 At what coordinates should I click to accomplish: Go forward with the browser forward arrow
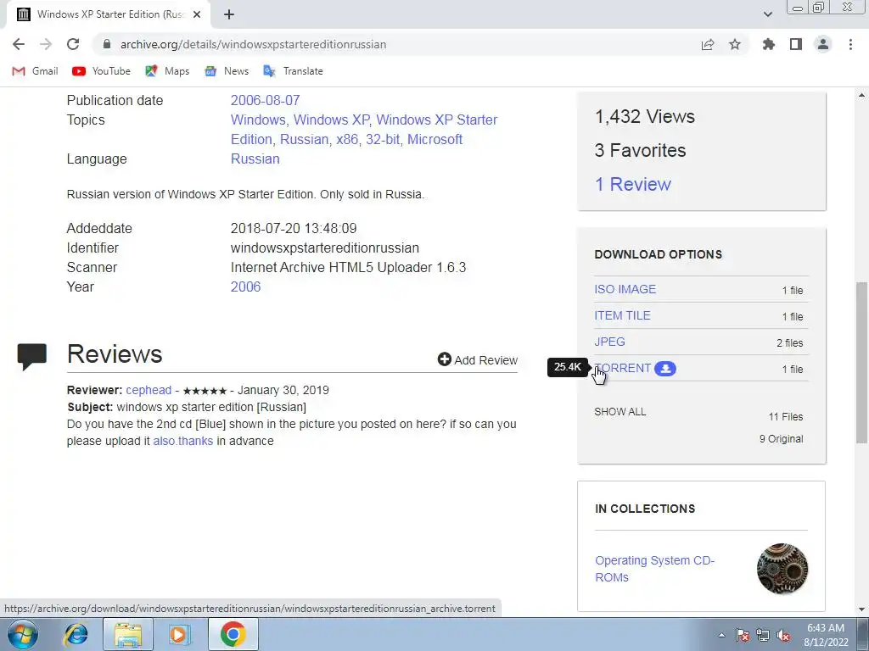46,44
